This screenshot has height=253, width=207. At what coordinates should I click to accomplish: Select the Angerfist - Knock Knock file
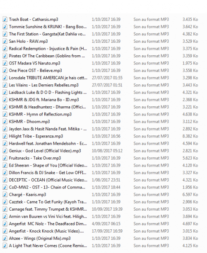[x=46, y=231]
